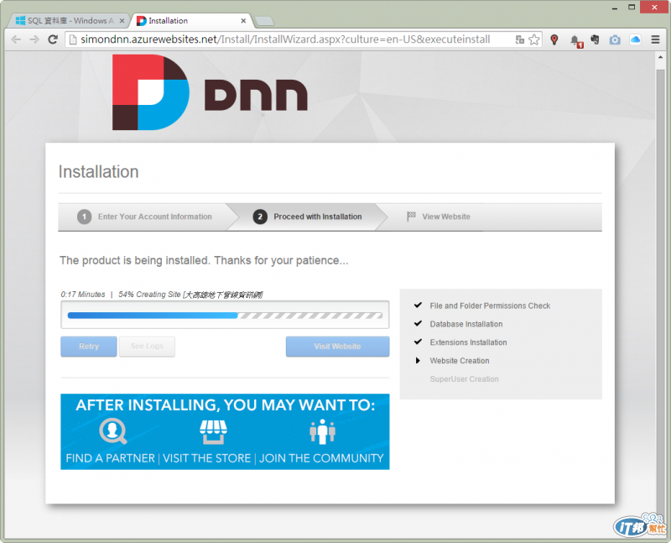Click the Visit the Store storefront icon
The image size is (671, 543).
(213, 431)
